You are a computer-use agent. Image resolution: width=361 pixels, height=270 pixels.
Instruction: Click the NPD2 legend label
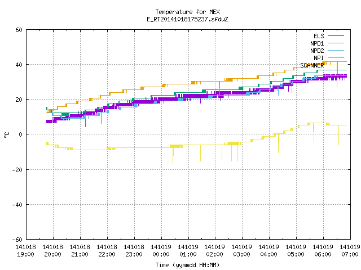pyautogui.click(x=317, y=51)
